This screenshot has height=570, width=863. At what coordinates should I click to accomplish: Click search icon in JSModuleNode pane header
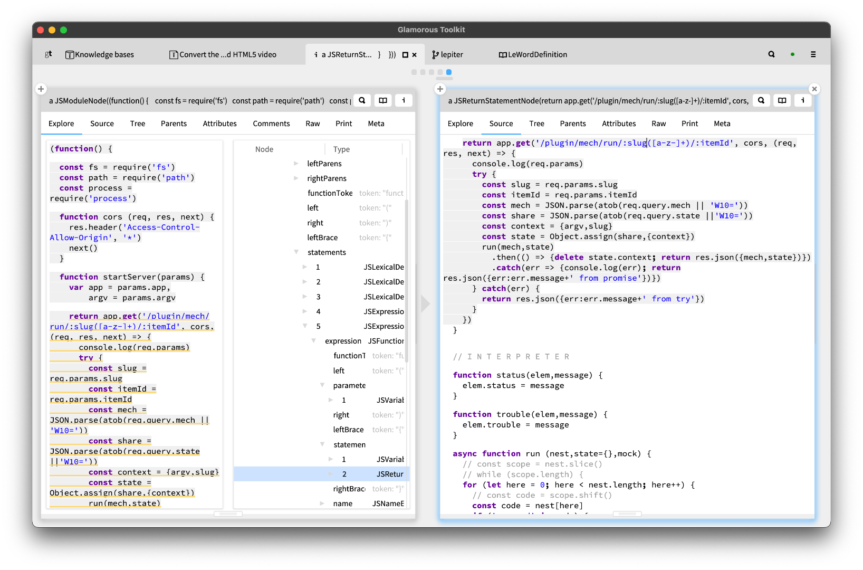pos(362,100)
